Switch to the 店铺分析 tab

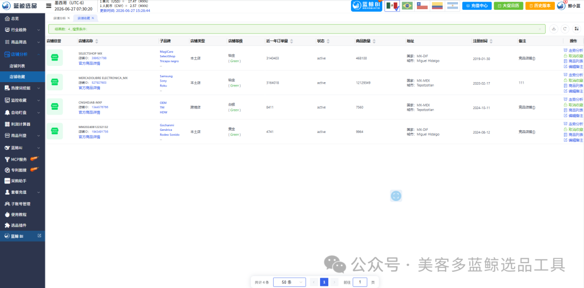59,18
